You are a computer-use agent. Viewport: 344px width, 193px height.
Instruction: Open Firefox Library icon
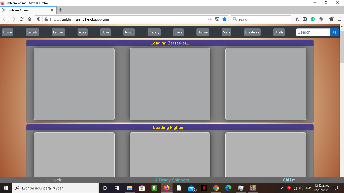[x=297, y=19]
